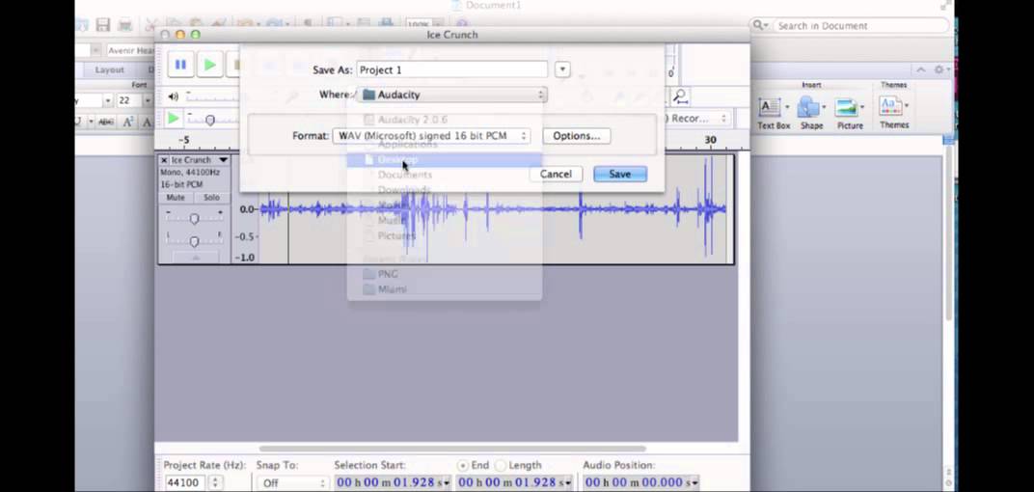
Task: Open the Snap To dropdown set to Off
Action: 291,483
